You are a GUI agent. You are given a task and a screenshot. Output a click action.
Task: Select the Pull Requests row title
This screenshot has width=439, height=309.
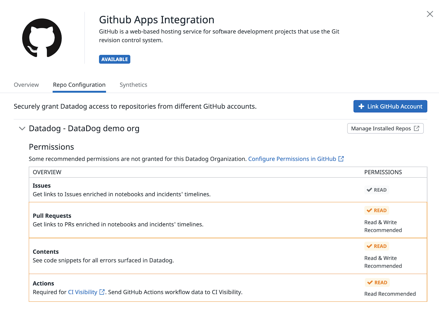52,216
